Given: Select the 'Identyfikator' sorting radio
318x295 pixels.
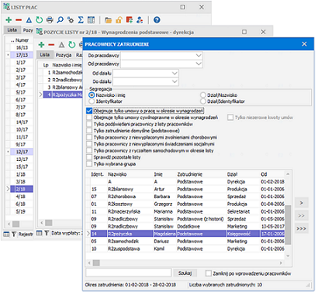Looking at the screenshot, I should (92, 101).
